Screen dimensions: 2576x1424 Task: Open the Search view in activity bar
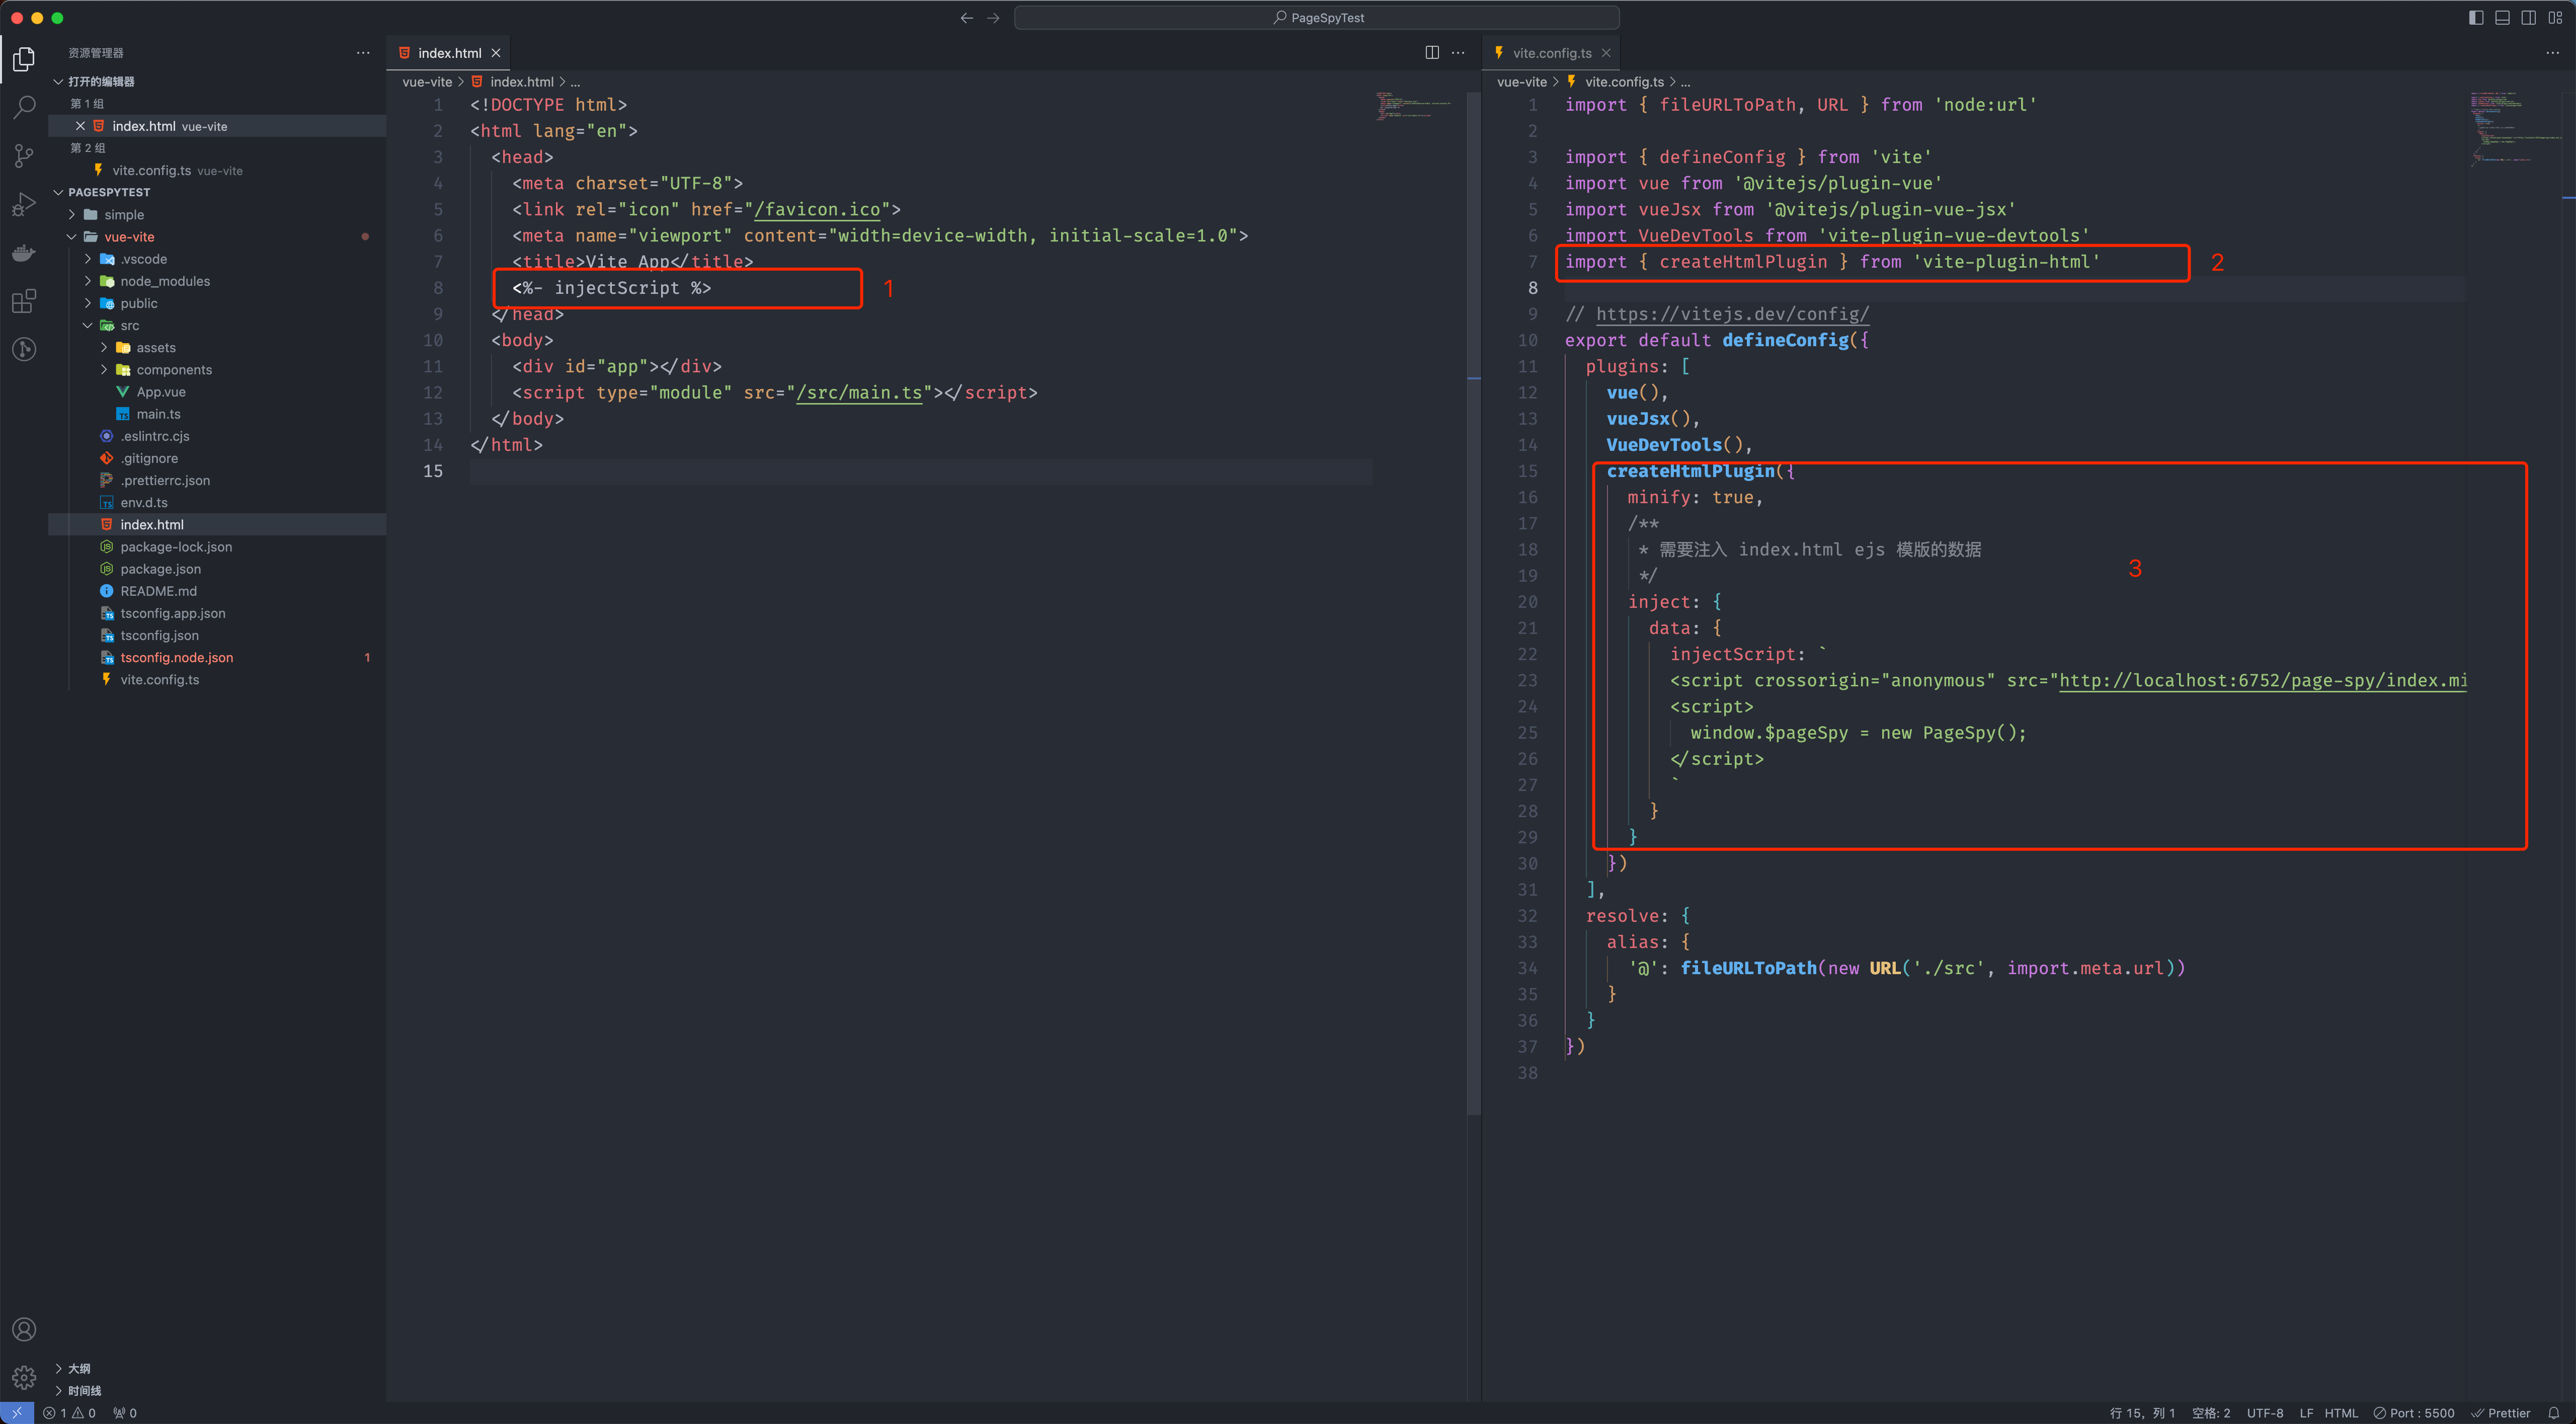pyautogui.click(x=24, y=107)
